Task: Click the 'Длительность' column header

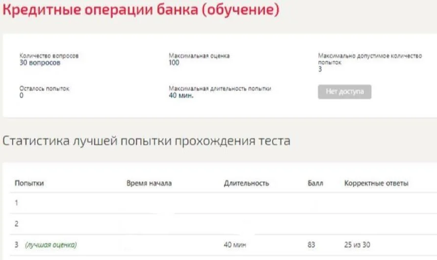Action: pos(246,183)
